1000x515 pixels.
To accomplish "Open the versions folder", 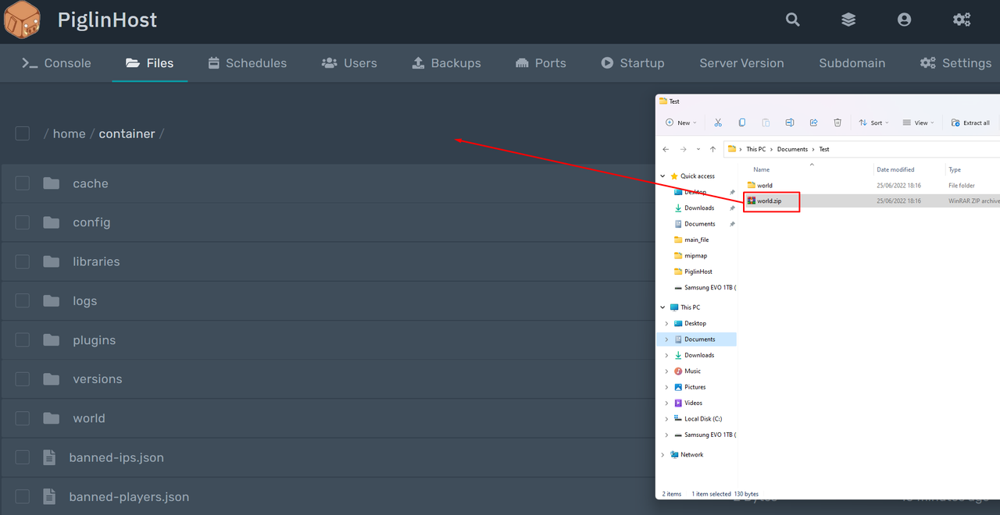I will coord(97,379).
